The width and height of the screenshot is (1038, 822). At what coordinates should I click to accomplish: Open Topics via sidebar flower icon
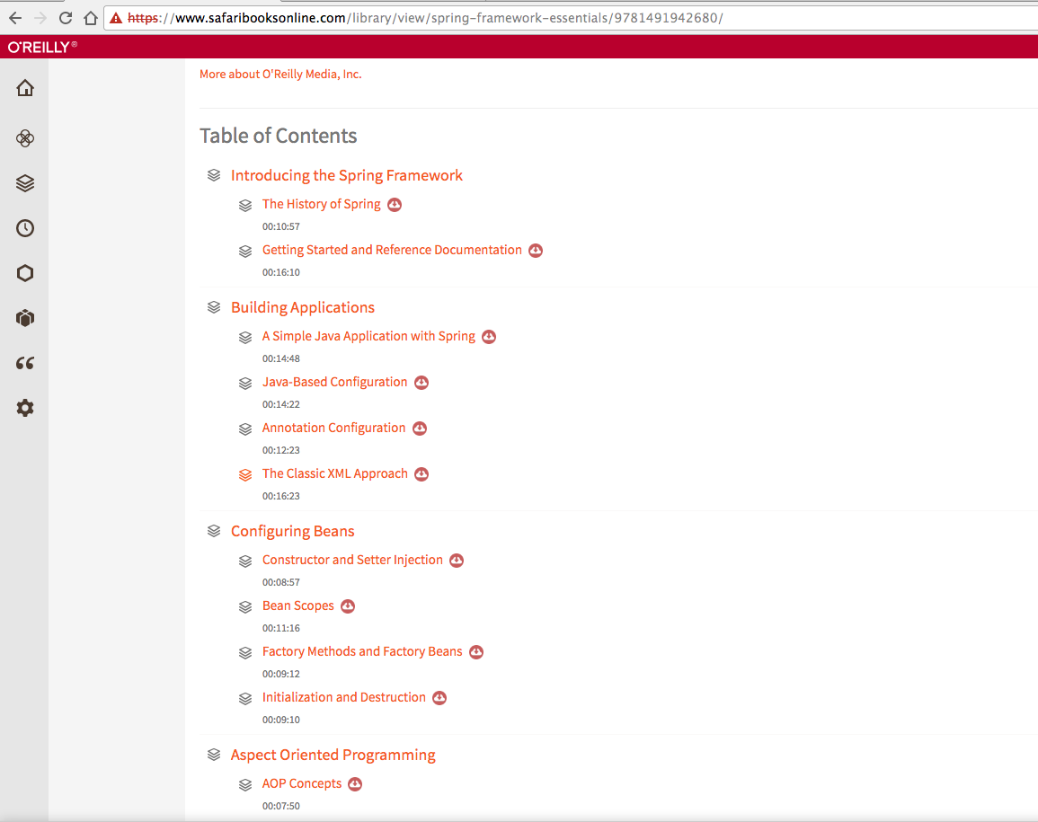25,138
